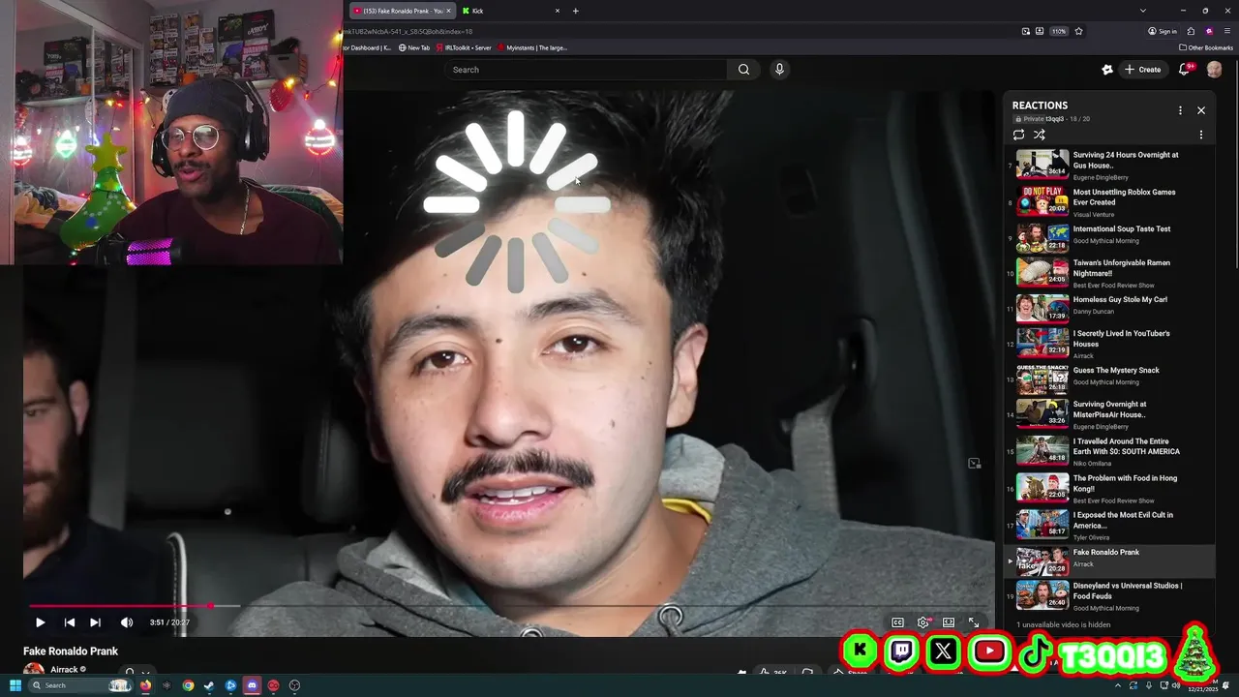Switch the player to theater mode

(x=949, y=622)
